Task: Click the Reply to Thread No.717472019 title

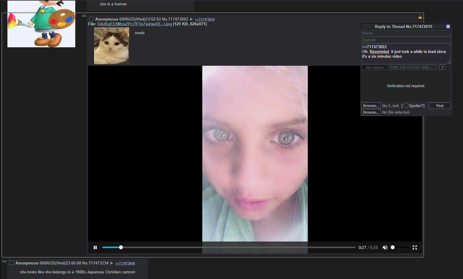Action: click(403, 26)
